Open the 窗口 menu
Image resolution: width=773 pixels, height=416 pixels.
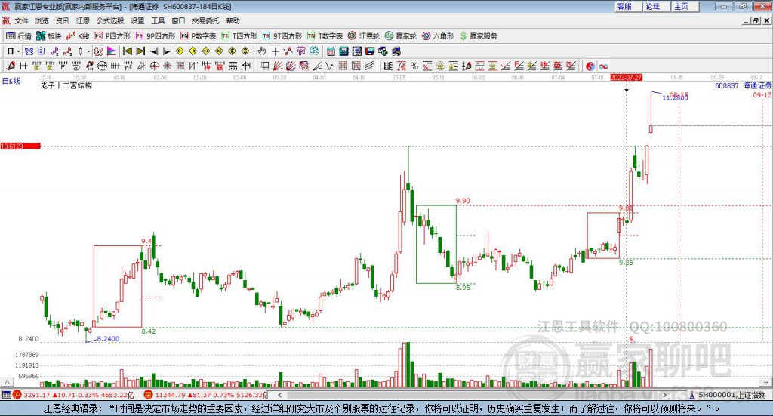tap(178, 20)
